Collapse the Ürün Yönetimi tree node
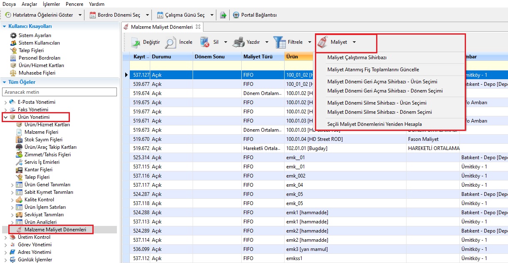 (5, 117)
